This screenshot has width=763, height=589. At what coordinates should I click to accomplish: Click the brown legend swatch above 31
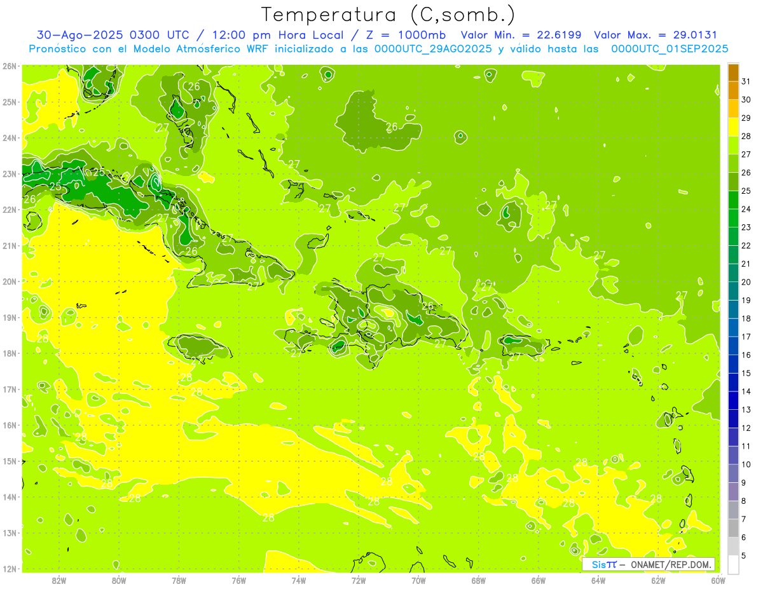733,72
